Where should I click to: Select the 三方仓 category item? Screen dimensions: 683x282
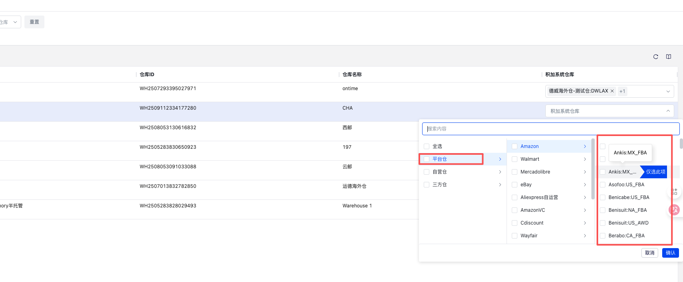pyautogui.click(x=440, y=185)
